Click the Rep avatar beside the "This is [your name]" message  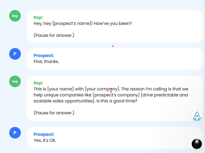15,81
